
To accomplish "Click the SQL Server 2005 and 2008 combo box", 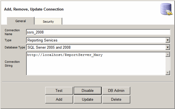I will (98, 47).
